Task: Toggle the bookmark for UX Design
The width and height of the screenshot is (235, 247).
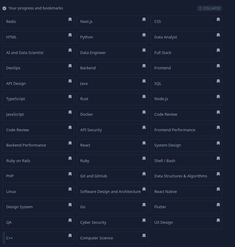Action: (x=218, y=220)
